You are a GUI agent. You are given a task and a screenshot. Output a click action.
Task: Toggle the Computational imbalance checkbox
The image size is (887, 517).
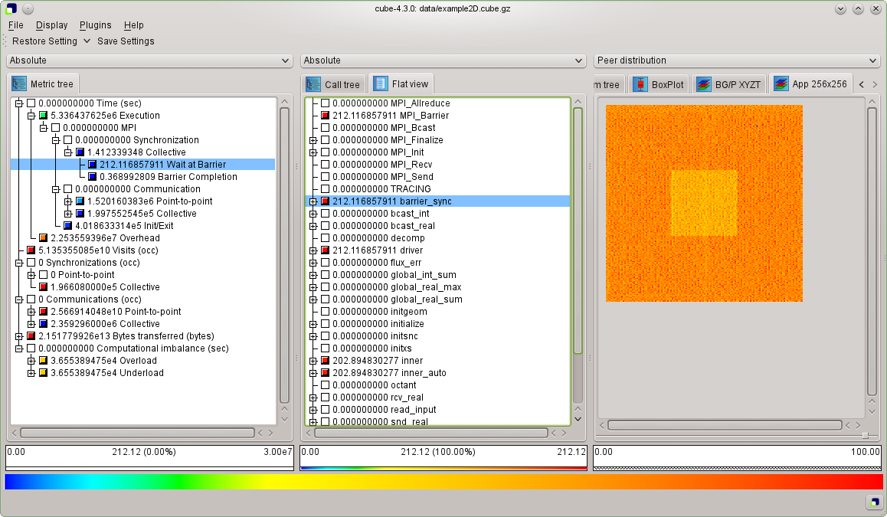pyautogui.click(x=31, y=348)
